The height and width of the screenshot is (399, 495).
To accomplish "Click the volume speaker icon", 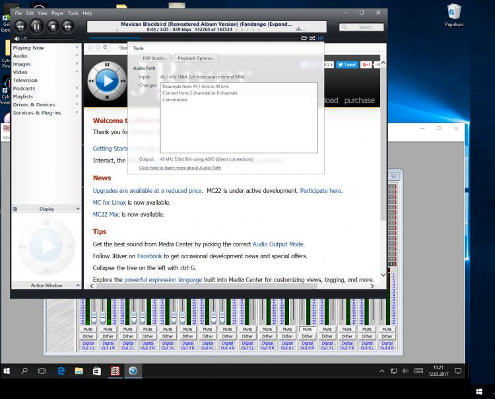I will [x=16, y=39].
